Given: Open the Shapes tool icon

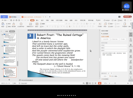Looking at the screenshot, I should click(105, 24).
